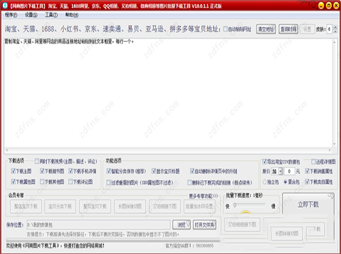Check the 下载评论图 checkbox
This screenshot has width=341, height=254.
[x=70, y=181]
